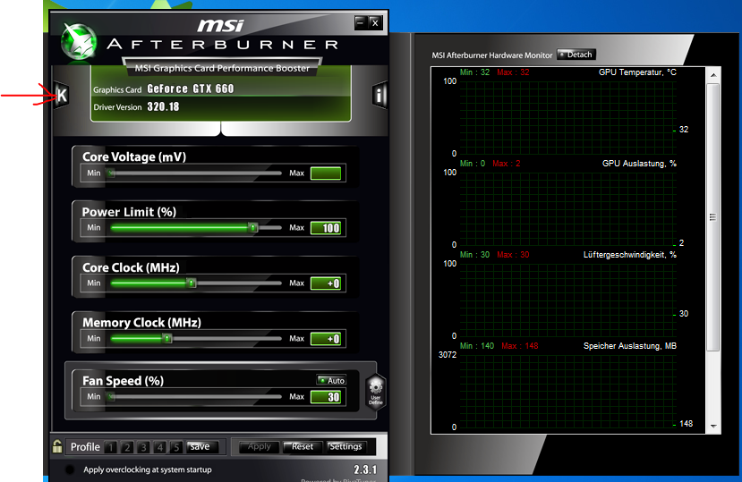Click the driver version 320.18 text
Image resolution: width=742 pixels, height=482 pixels.
163,107
